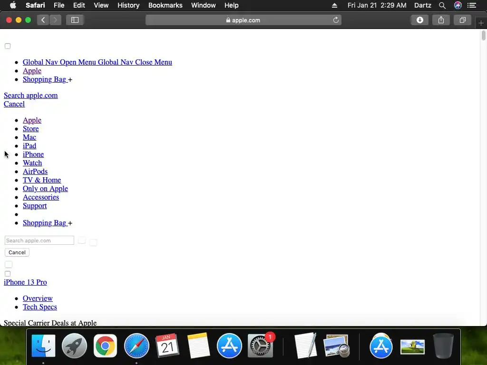This screenshot has height=365, width=487.
Task: Toggle the Safari sidebar button
Action: coord(75,20)
